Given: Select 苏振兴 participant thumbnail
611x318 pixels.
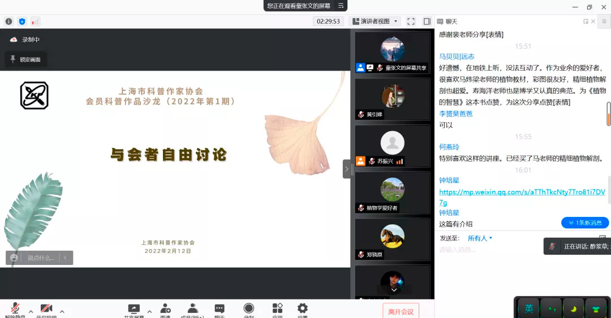Looking at the screenshot, I should [393, 146].
